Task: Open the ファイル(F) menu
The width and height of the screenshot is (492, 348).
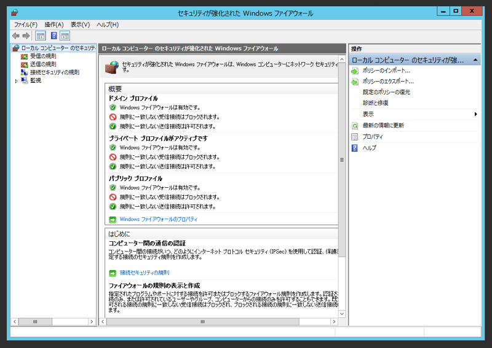Action: (25, 25)
